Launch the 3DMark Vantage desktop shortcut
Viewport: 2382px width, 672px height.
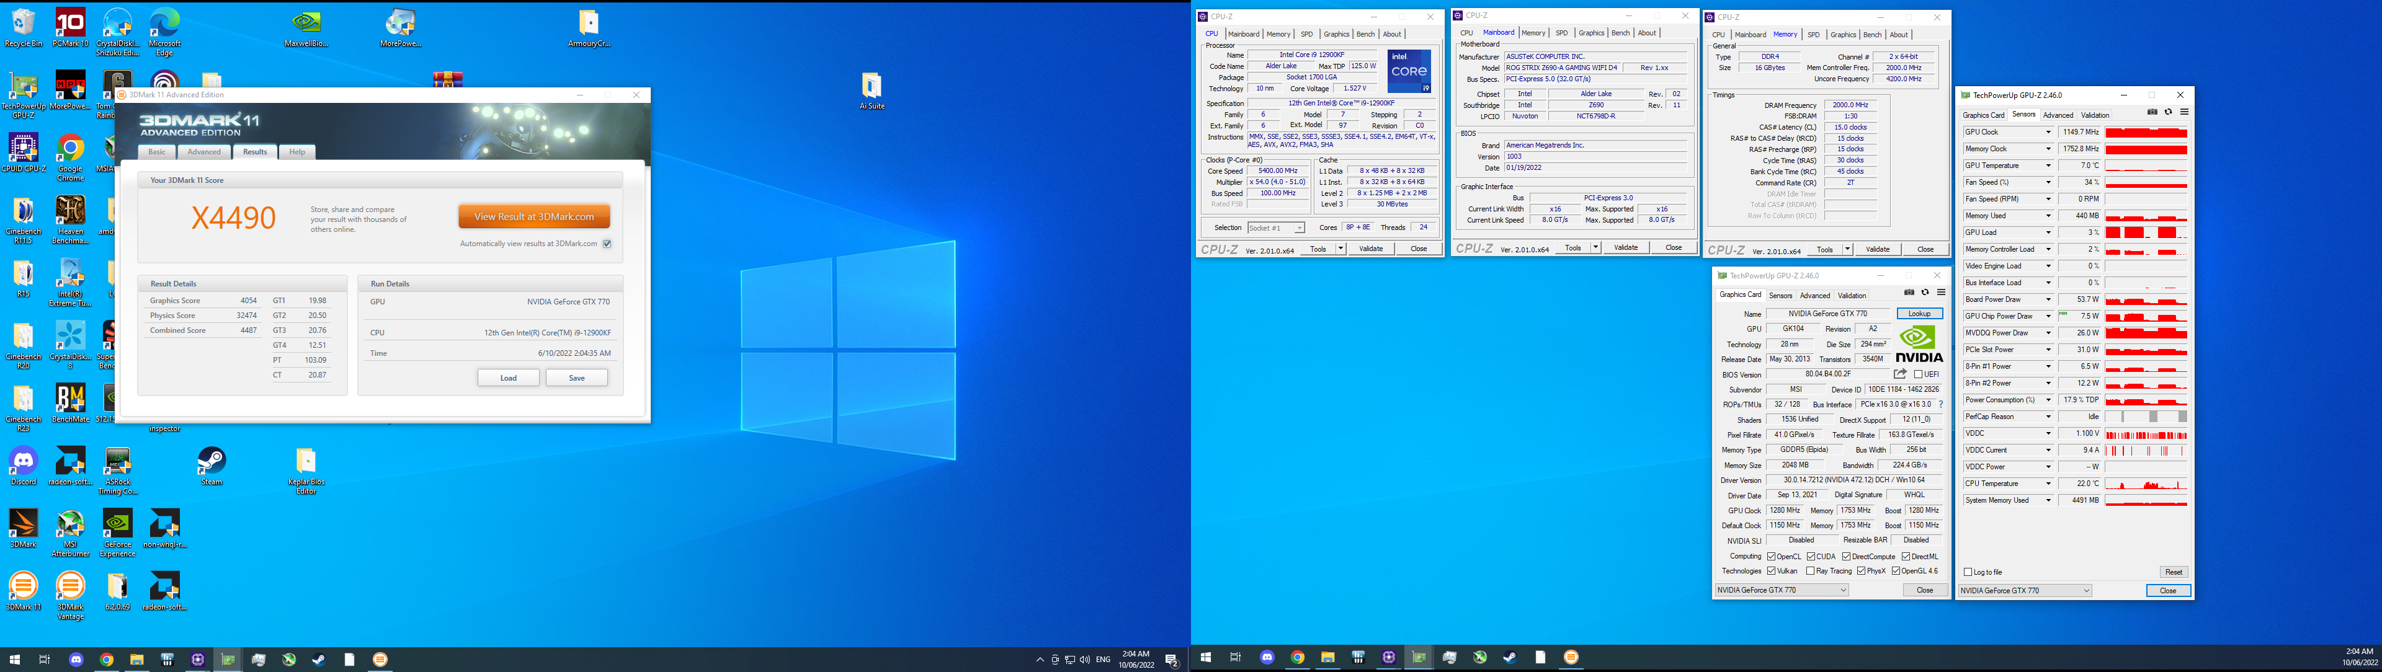coord(70,597)
